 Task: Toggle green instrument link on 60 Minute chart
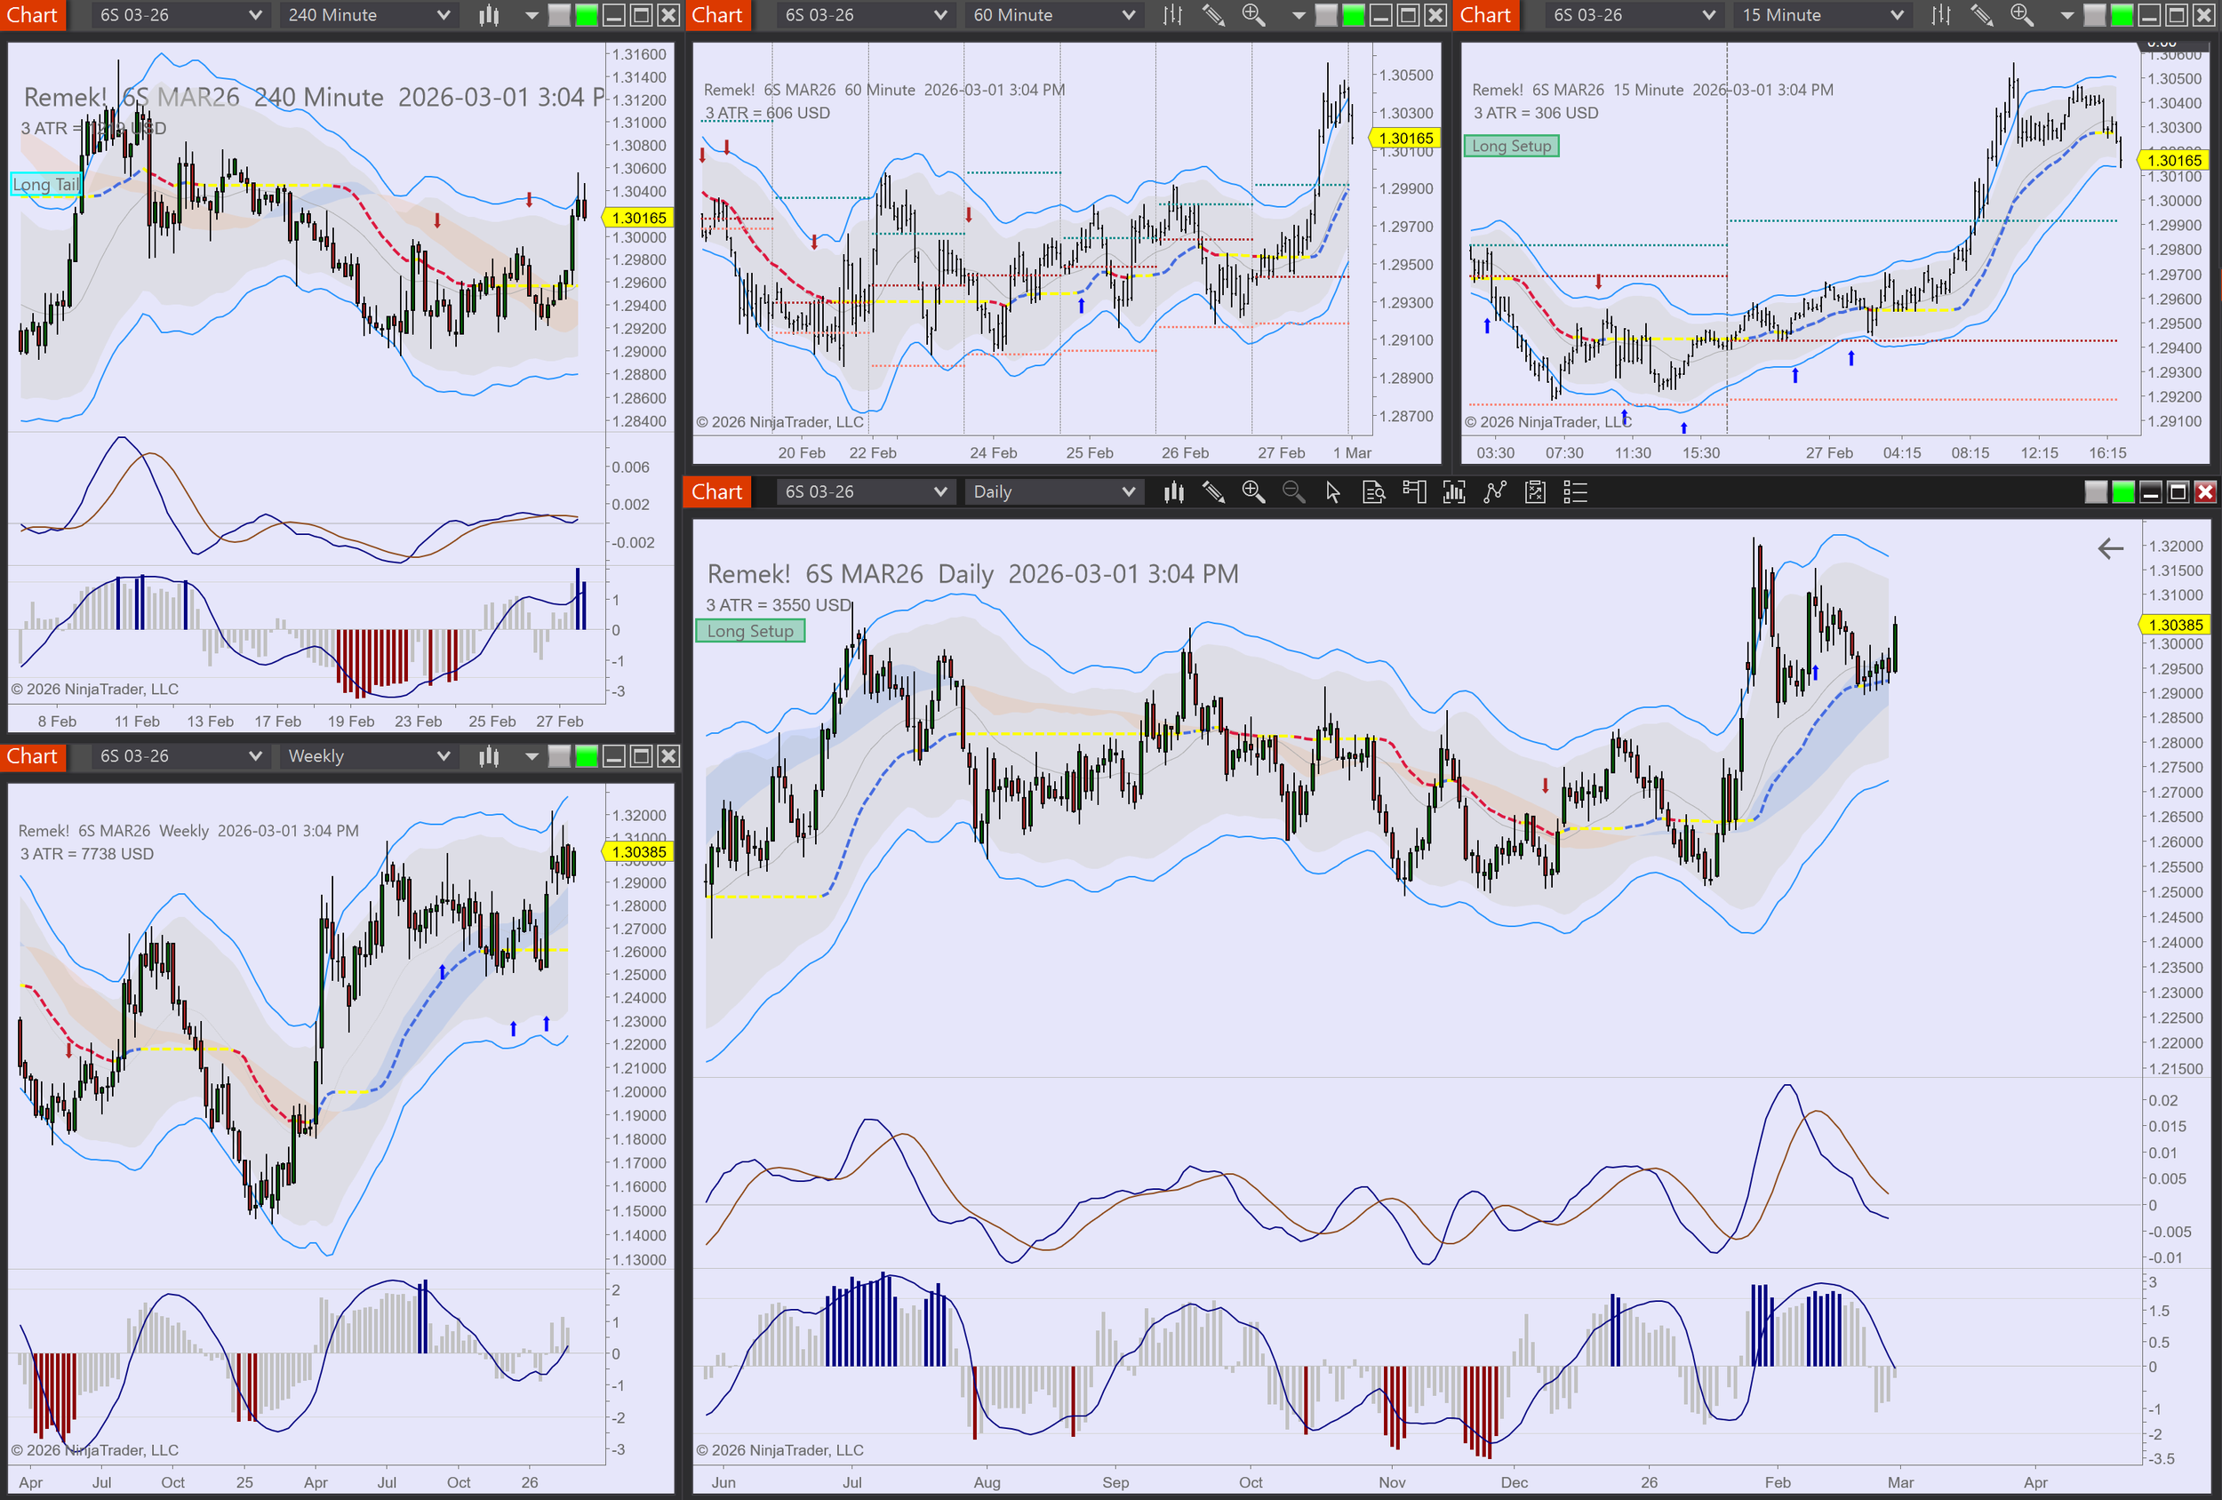(x=1354, y=15)
